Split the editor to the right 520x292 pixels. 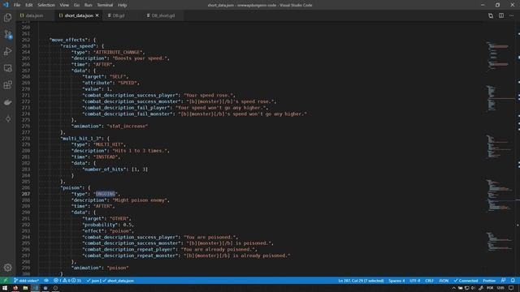point(501,15)
